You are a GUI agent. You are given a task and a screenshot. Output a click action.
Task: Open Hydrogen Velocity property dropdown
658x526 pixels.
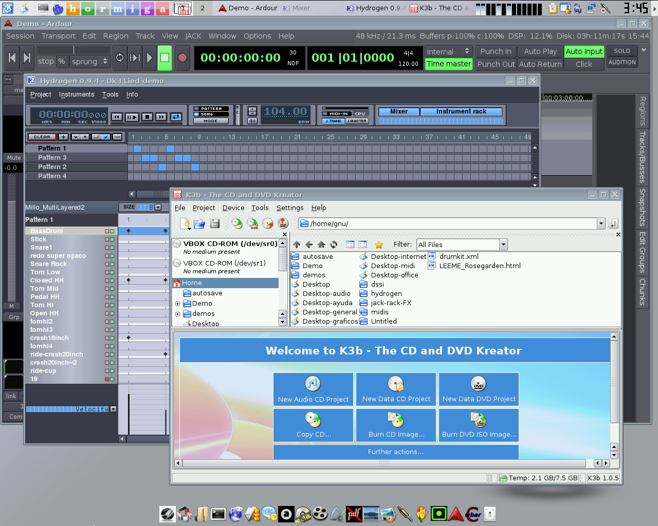[113, 409]
